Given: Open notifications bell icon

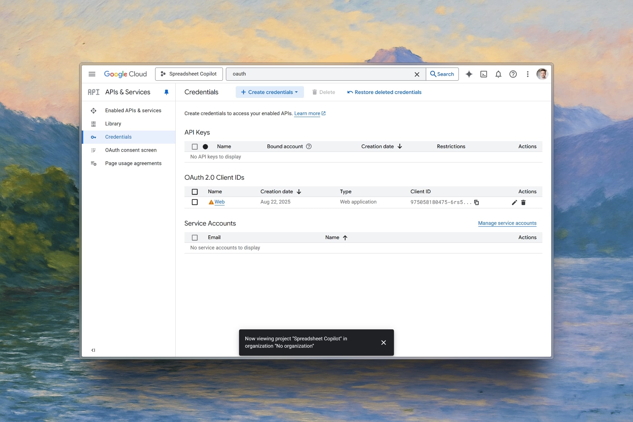Looking at the screenshot, I should (498, 74).
